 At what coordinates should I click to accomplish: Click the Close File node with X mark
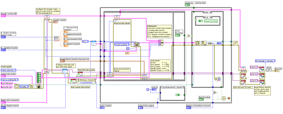(235, 43)
